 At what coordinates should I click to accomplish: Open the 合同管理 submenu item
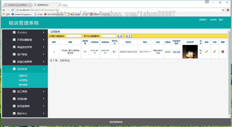pyautogui.click(x=23, y=80)
